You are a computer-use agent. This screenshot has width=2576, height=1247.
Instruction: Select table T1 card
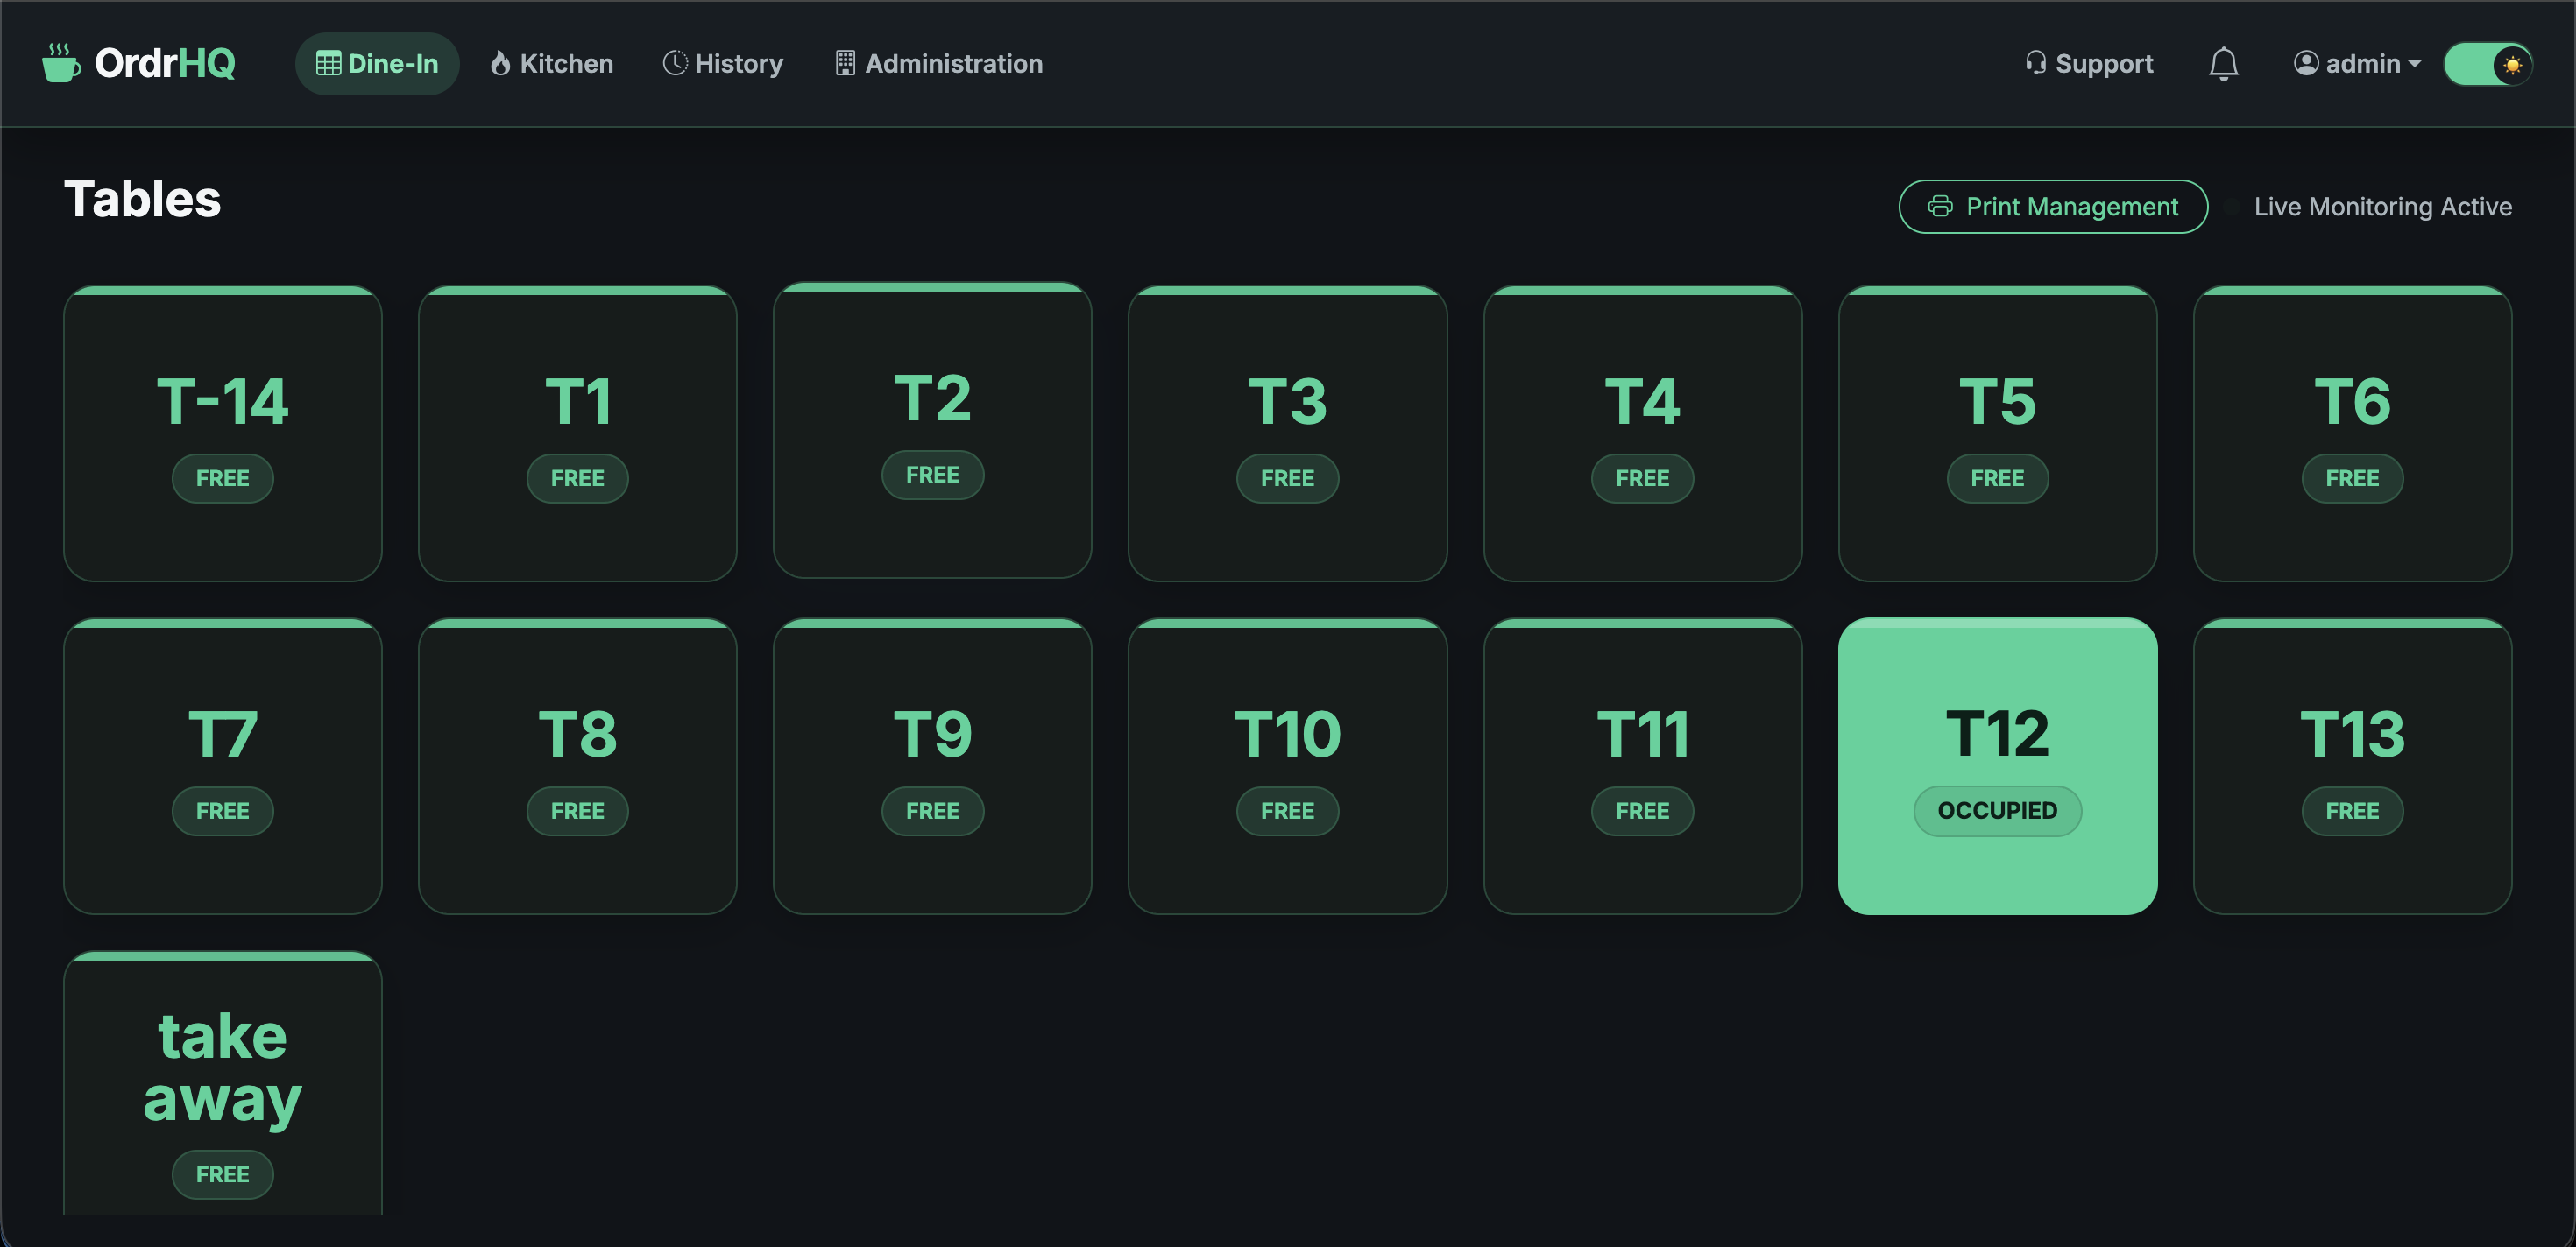[577, 433]
